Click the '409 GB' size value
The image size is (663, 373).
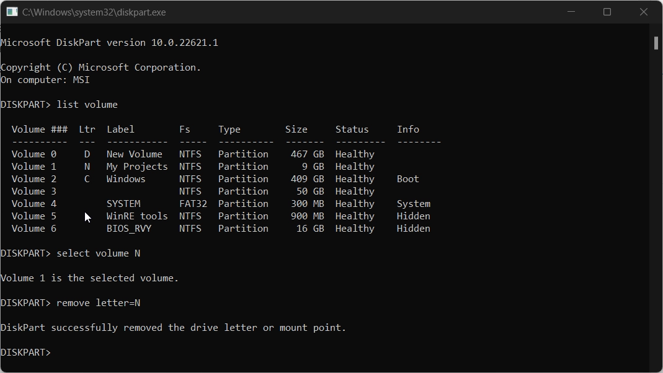click(x=308, y=179)
